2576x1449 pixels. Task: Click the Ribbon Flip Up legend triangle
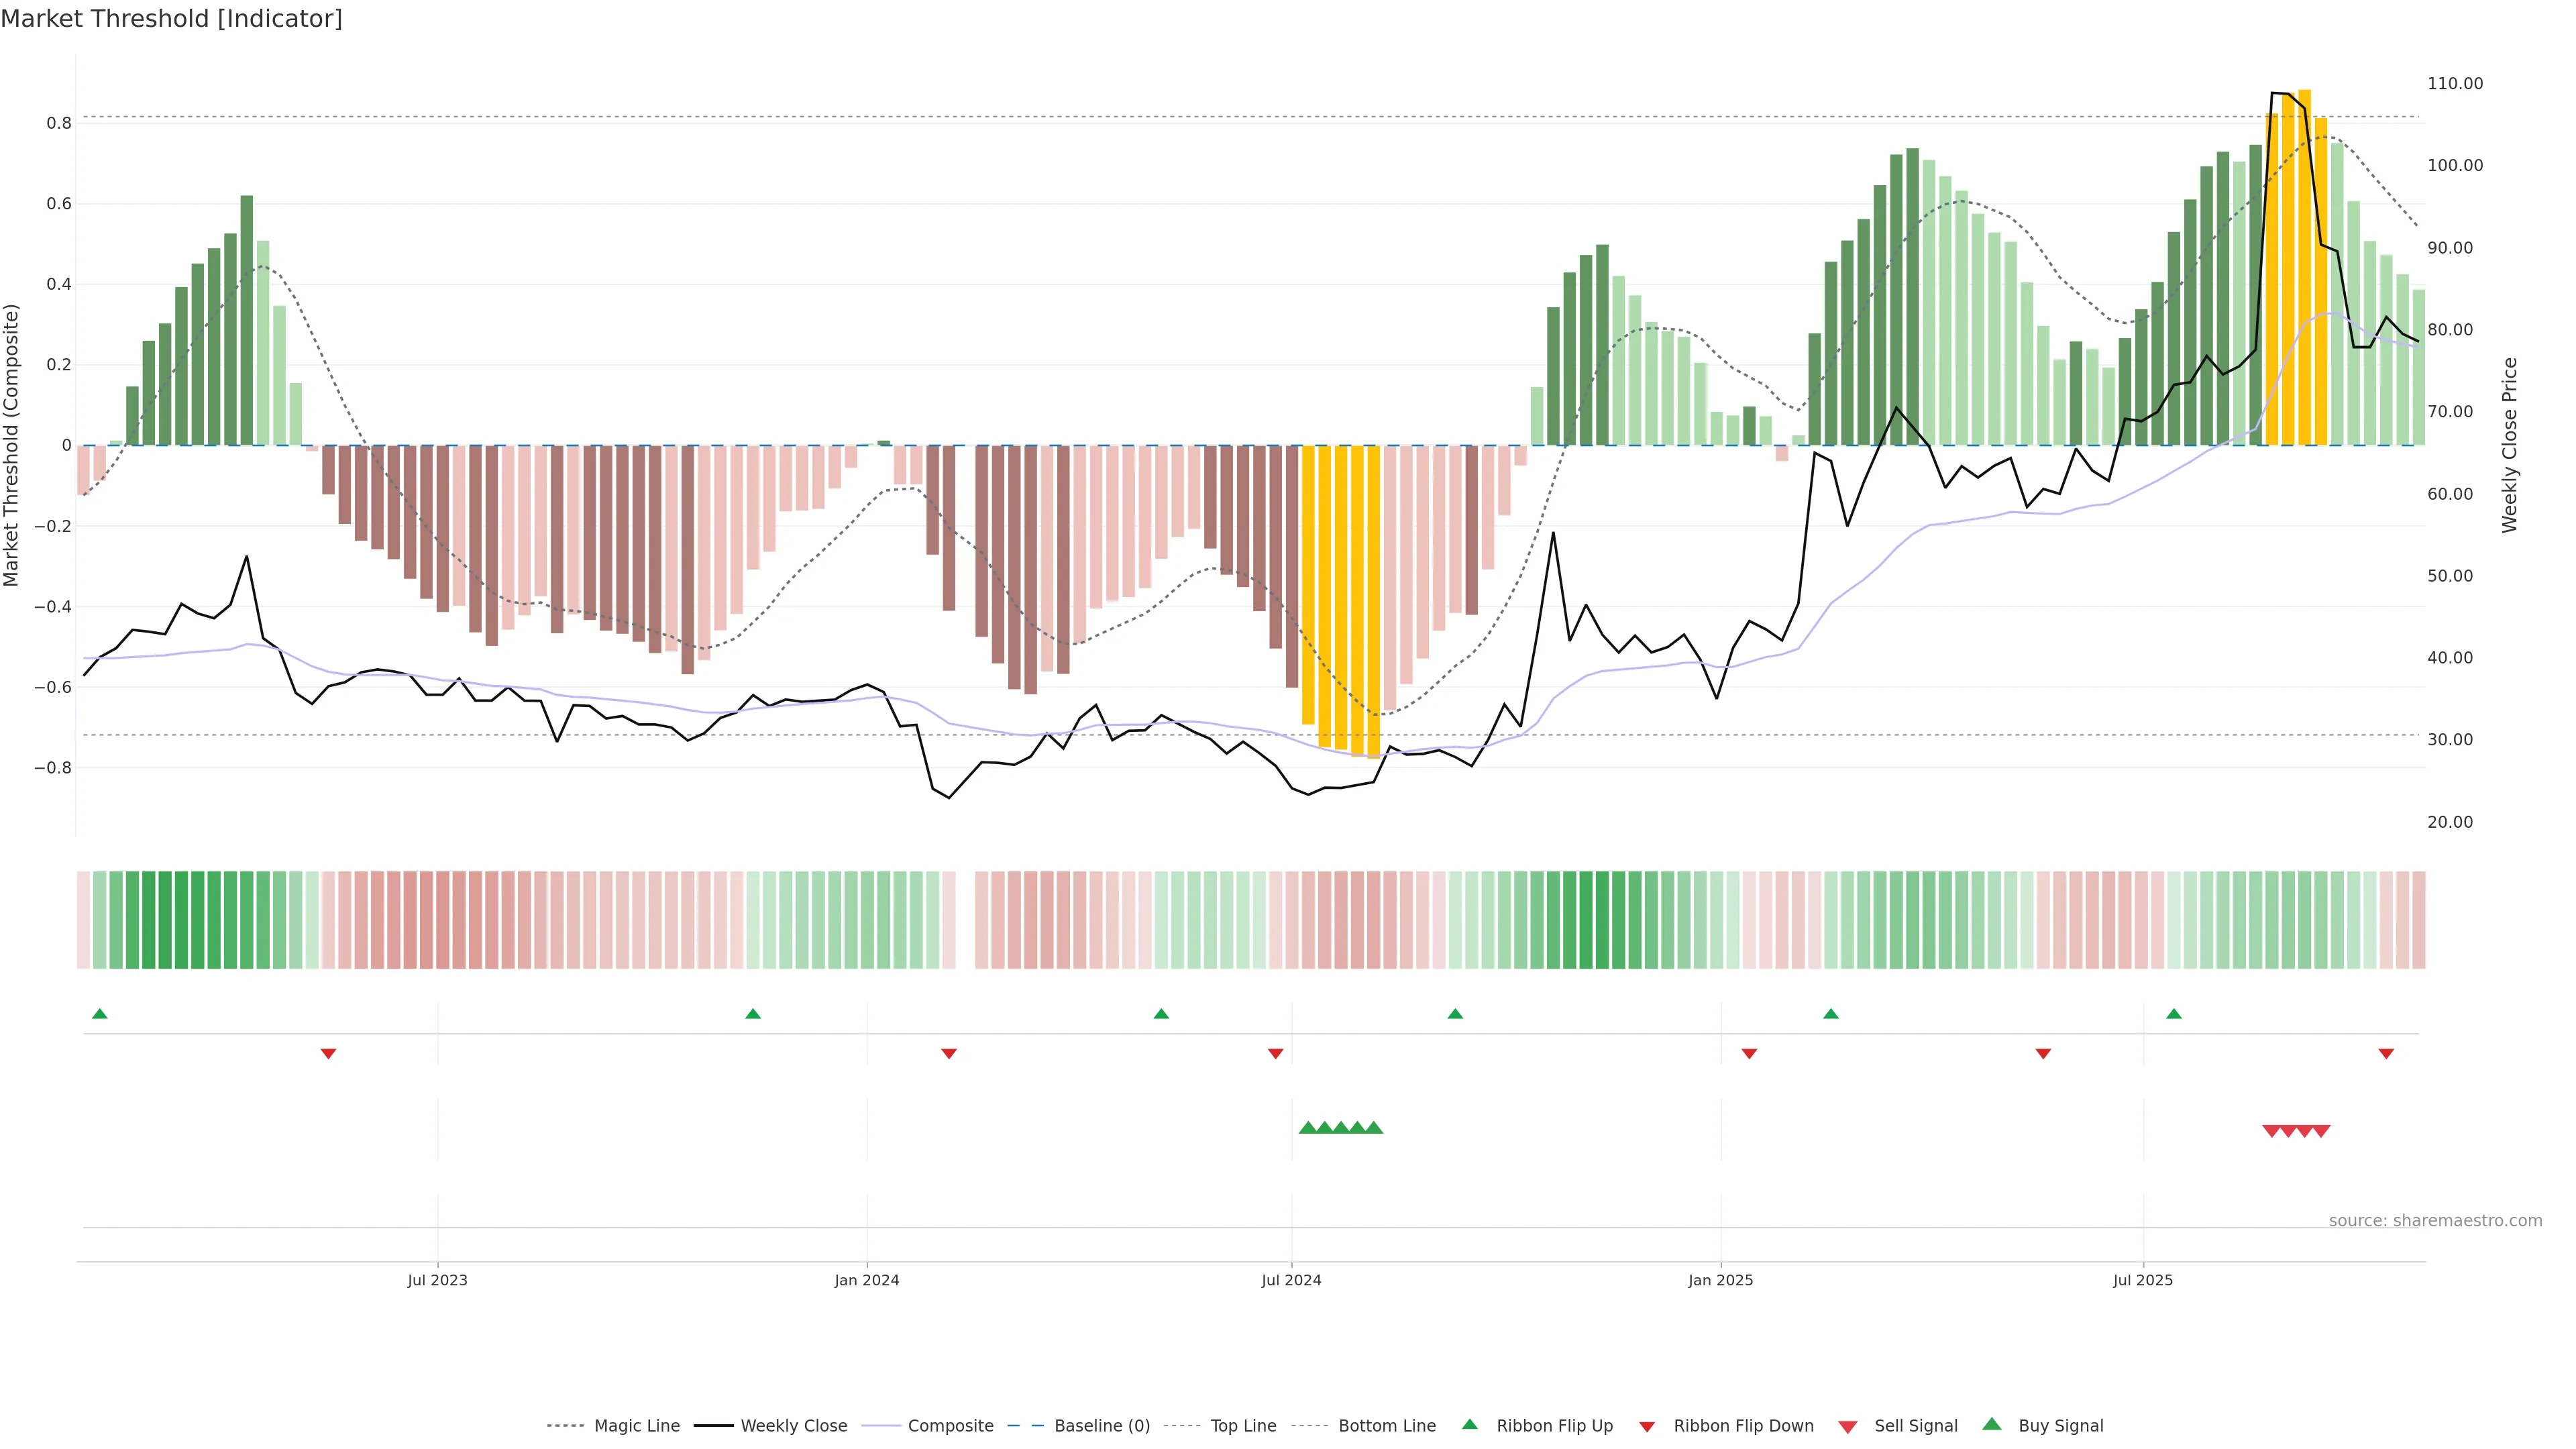point(1469,1424)
